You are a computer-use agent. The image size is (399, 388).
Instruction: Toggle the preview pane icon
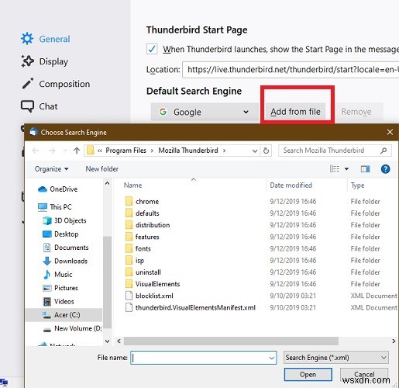(x=365, y=169)
